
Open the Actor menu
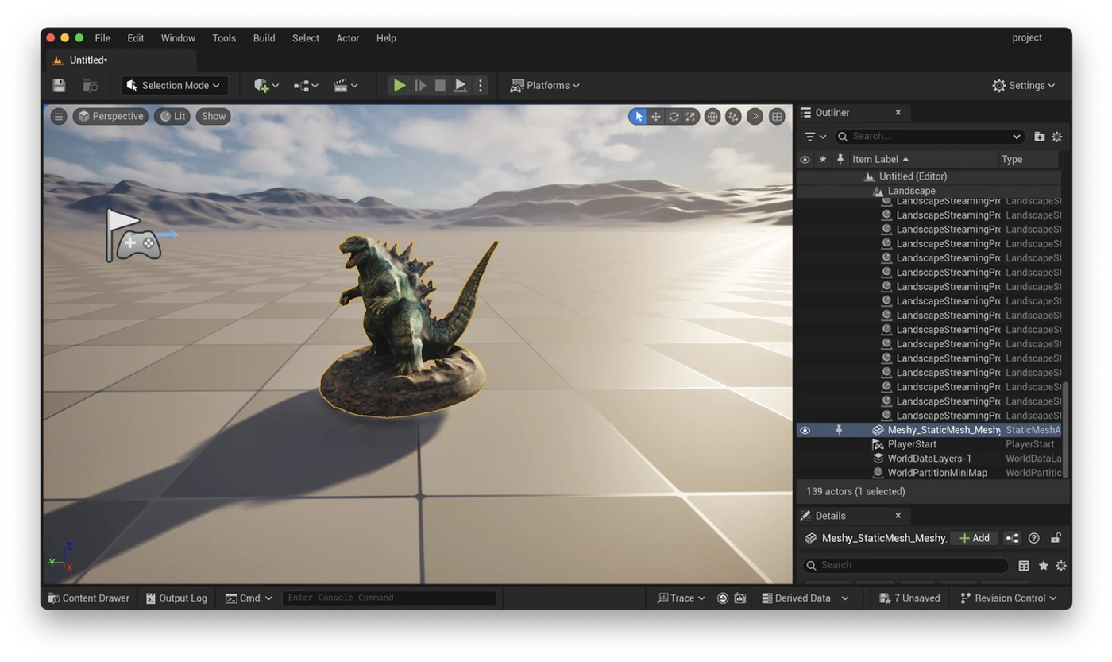pyautogui.click(x=348, y=38)
